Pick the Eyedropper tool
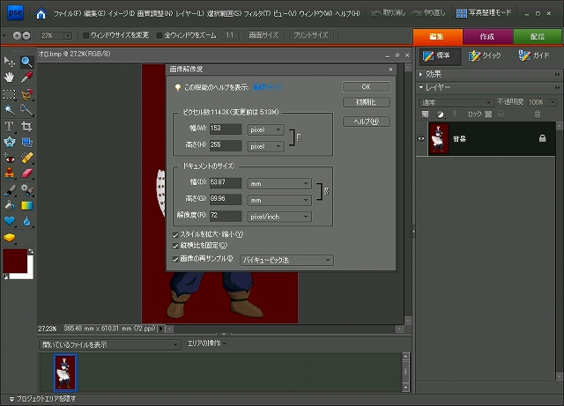This screenshot has width=564, height=406. click(x=26, y=77)
